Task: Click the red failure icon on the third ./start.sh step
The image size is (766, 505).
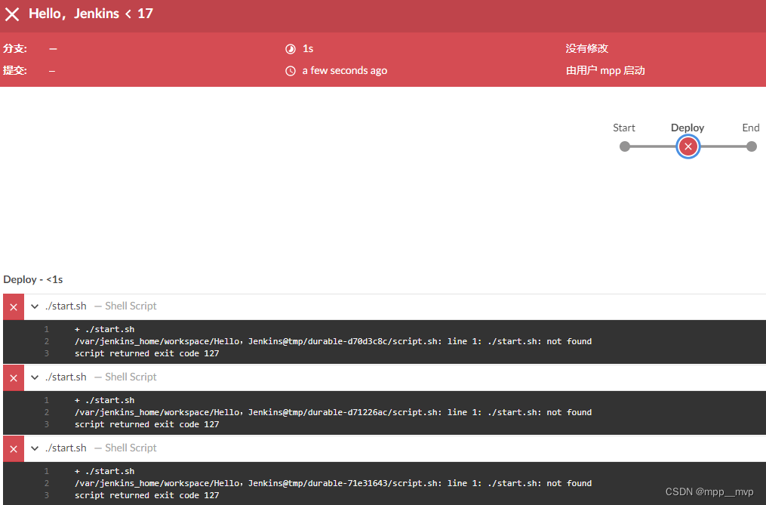Action: pyautogui.click(x=14, y=449)
